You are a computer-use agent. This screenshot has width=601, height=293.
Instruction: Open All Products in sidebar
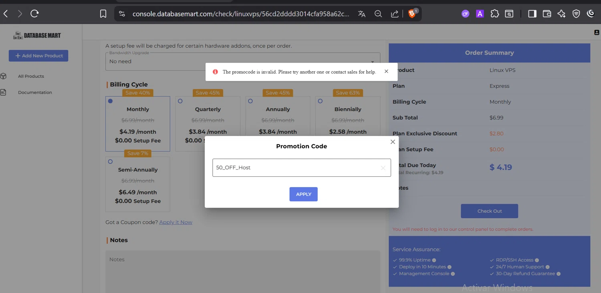[x=31, y=76]
